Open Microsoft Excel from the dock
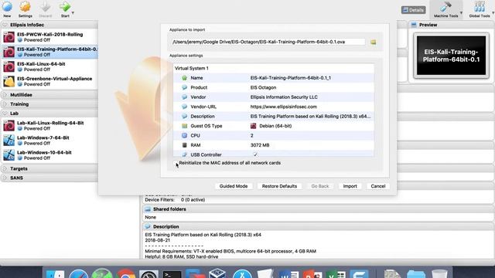 (336, 273)
